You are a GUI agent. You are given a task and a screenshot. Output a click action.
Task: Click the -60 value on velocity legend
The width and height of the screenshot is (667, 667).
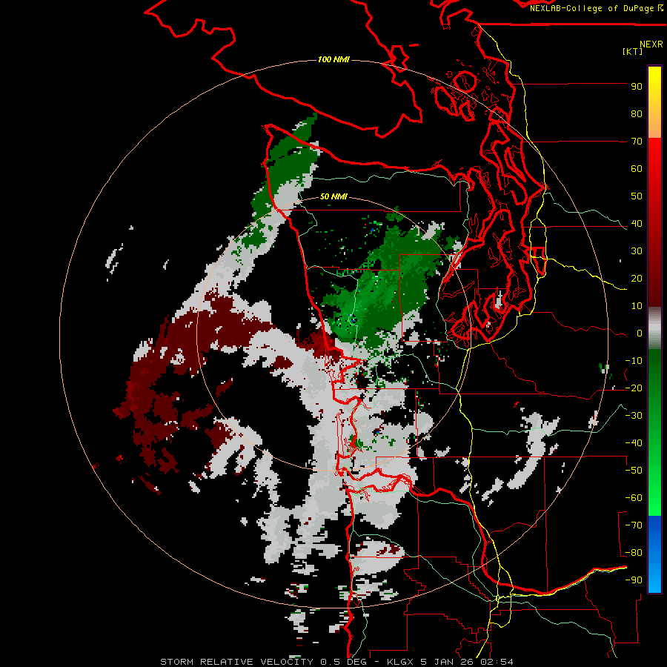pos(634,498)
